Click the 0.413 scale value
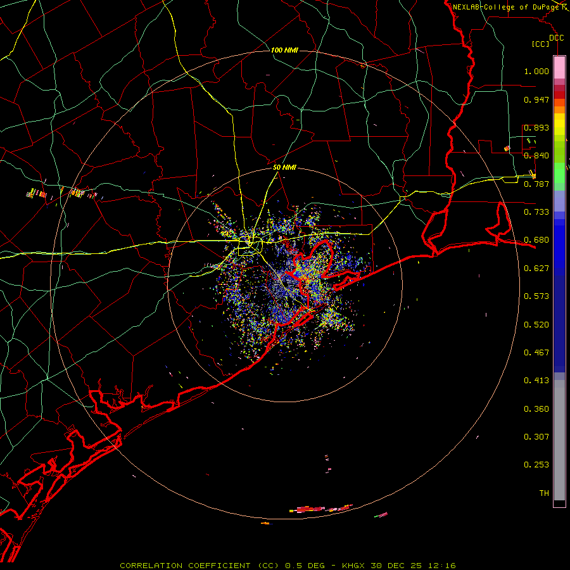Image resolution: width=570 pixels, height=570 pixels. (536, 381)
